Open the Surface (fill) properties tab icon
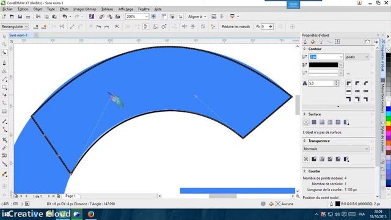391x220 pixels. [x=313, y=42]
